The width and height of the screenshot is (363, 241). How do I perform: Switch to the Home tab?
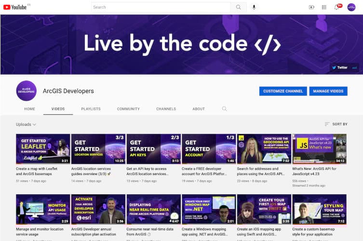pyautogui.click(x=29, y=109)
